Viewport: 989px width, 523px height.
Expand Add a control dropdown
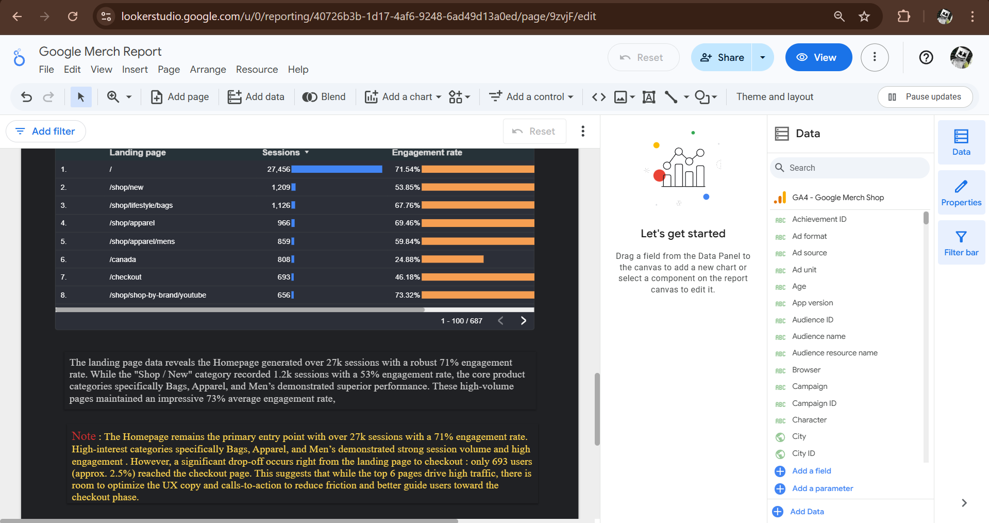point(531,97)
